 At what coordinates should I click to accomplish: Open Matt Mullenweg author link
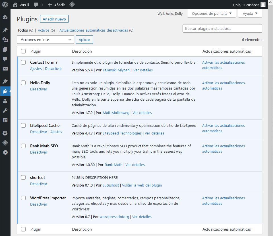pos(116,113)
